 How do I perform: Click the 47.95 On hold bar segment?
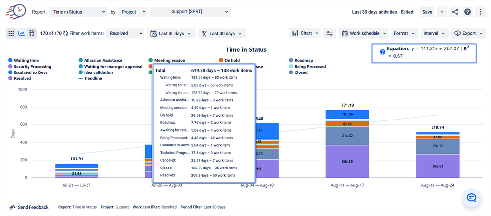point(347,124)
